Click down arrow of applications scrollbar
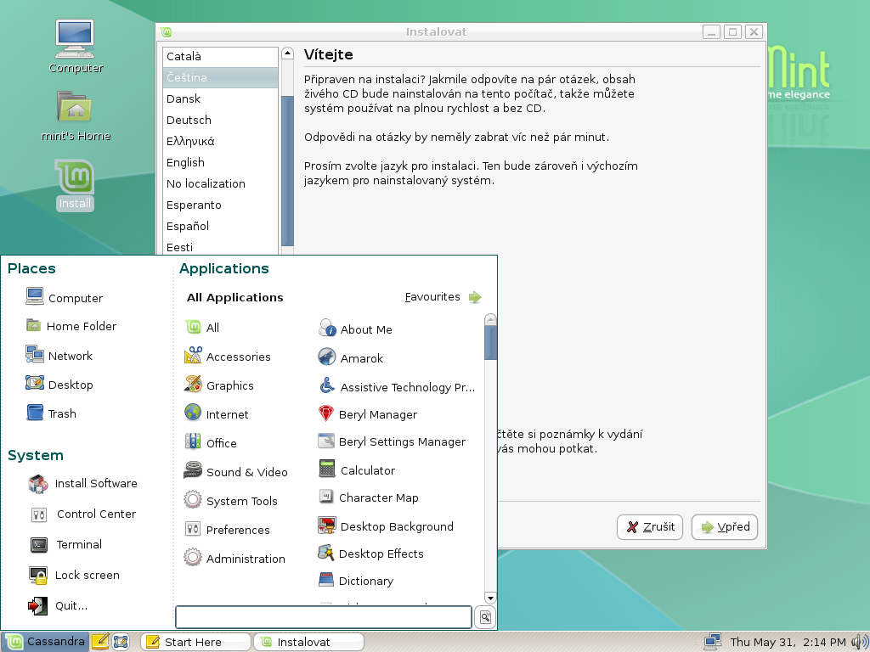 click(490, 598)
